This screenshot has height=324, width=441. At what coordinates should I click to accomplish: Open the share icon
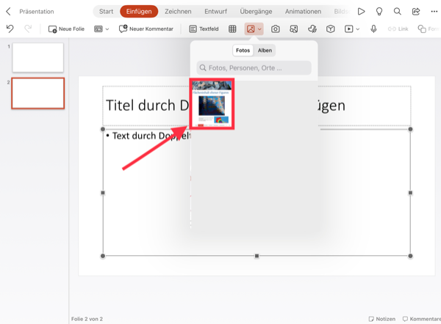(x=416, y=12)
